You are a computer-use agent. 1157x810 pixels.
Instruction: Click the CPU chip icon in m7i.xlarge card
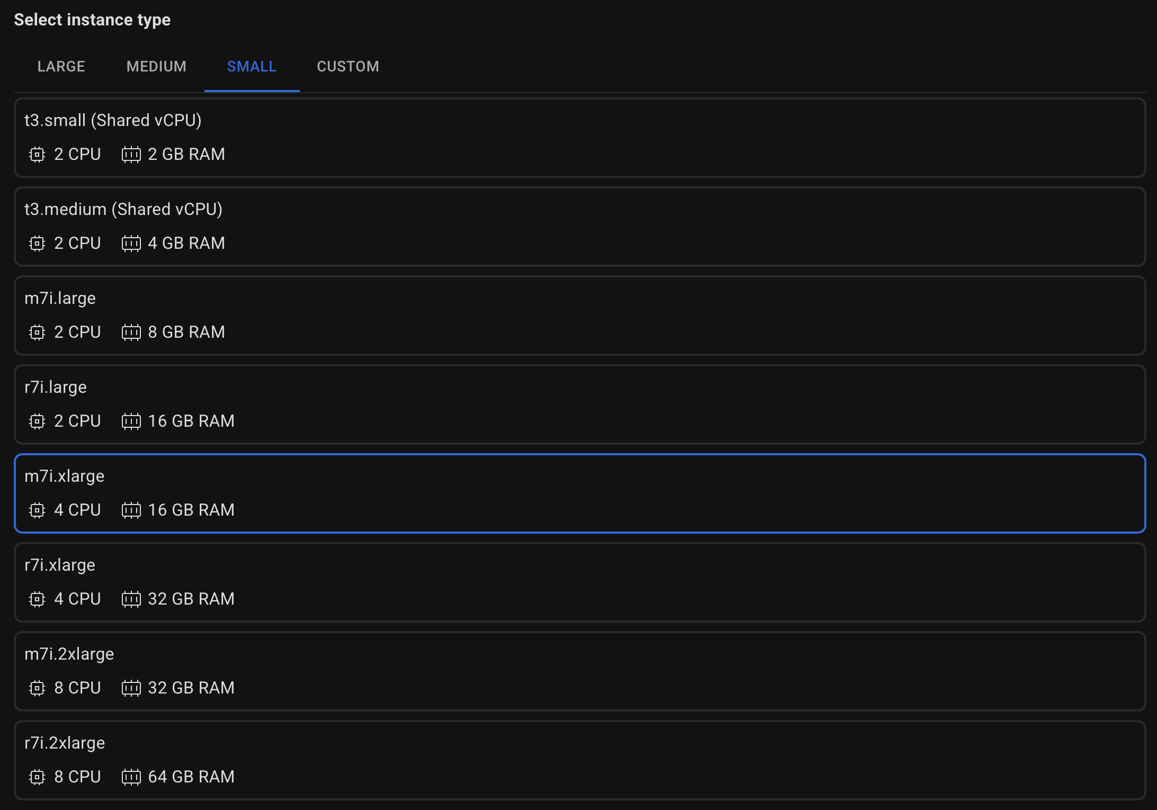point(37,510)
